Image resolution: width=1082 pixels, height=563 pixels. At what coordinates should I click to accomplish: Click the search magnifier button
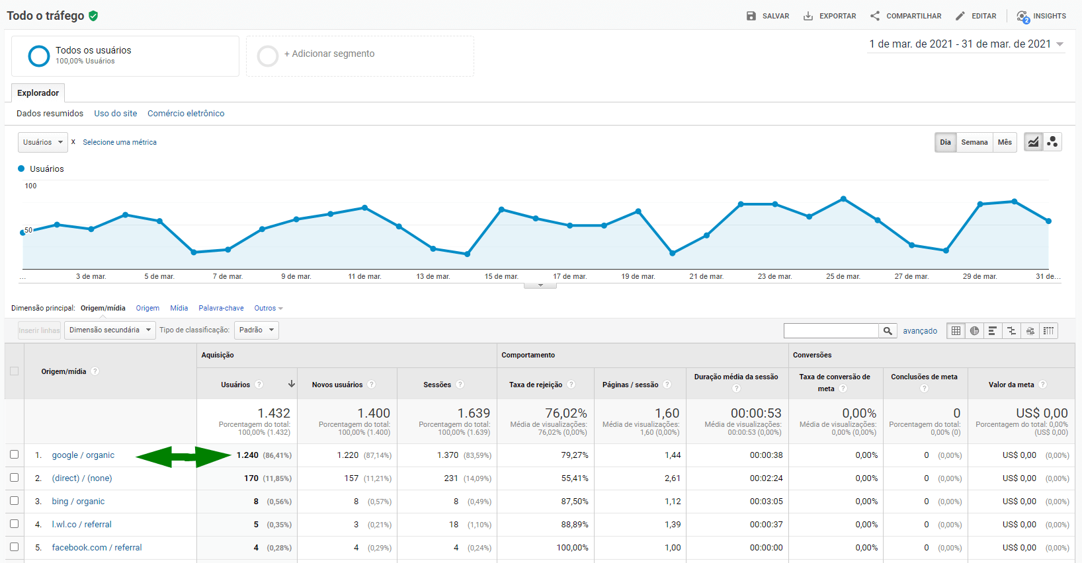(888, 331)
